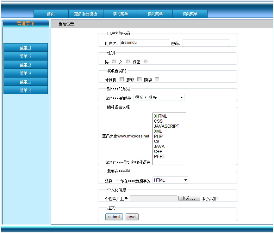Select the 女 radio button
The width and height of the screenshot is (274, 233).
click(128, 61)
